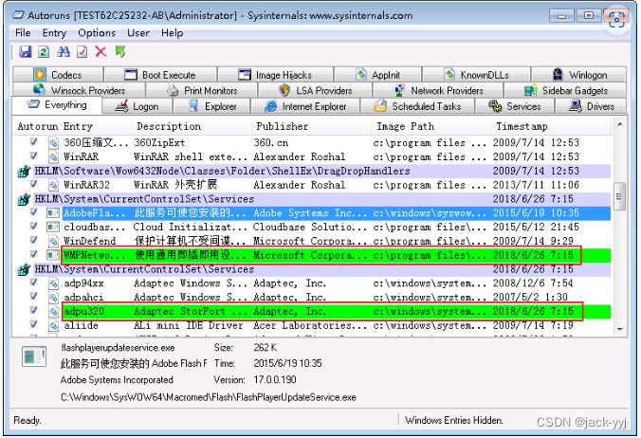Switch to the Logon tab

coord(137,106)
